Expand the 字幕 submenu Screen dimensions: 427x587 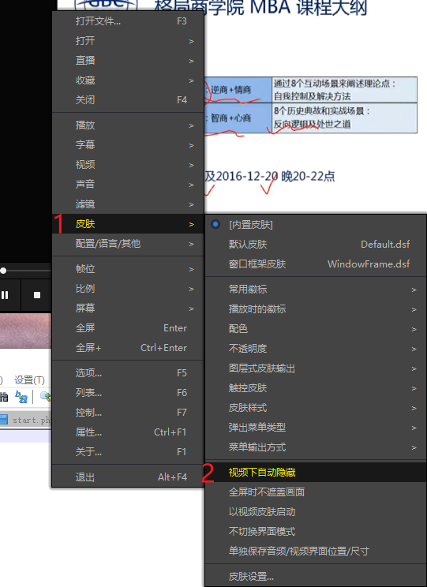pyautogui.click(x=128, y=145)
